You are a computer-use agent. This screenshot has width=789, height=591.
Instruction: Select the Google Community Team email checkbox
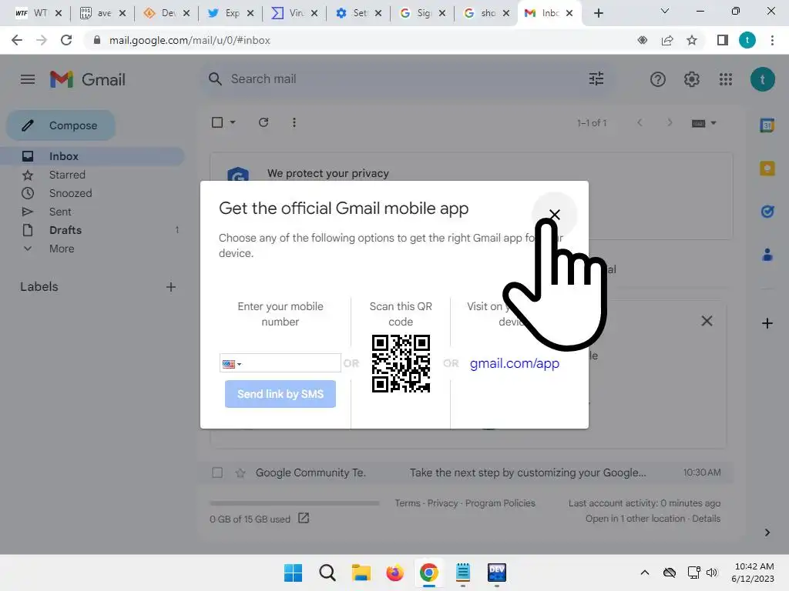(x=217, y=472)
